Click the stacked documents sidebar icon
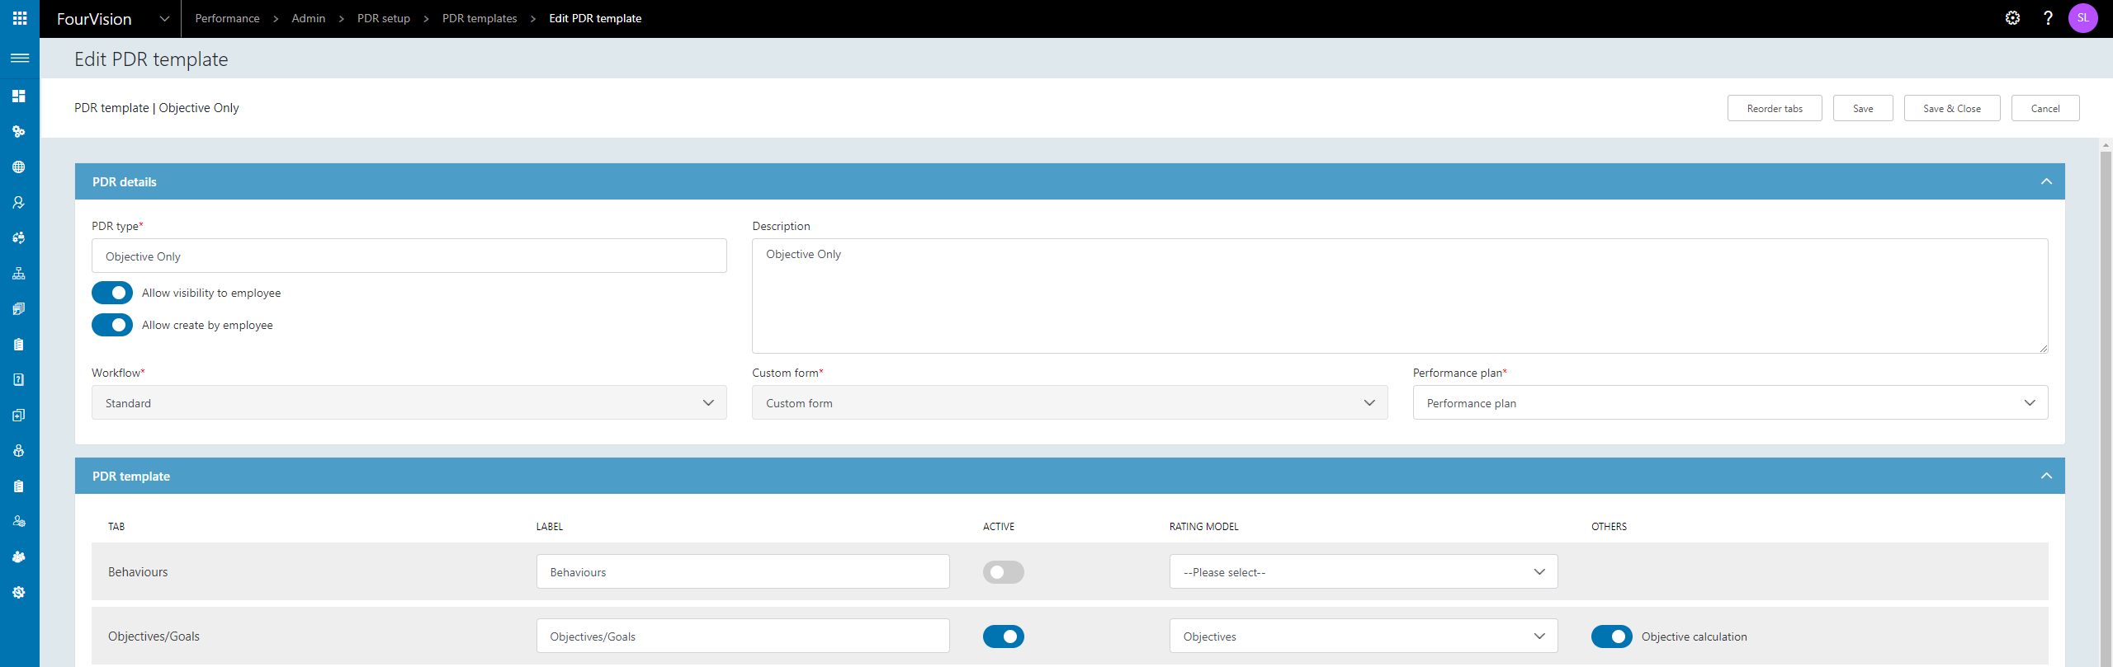Image resolution: width=2113 pixels, height=667 pixels. point(19,309)
